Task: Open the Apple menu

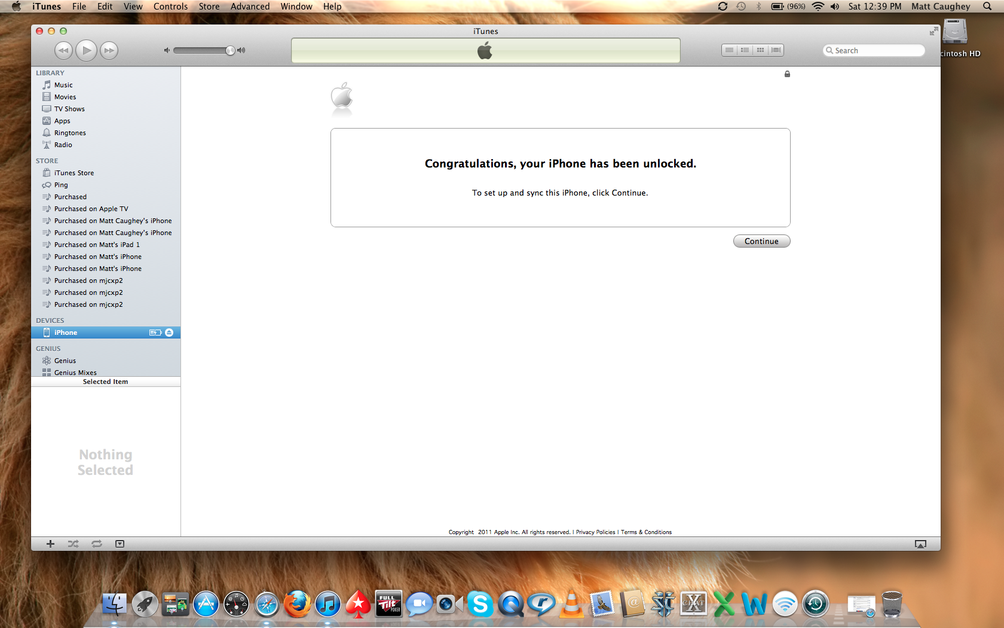Action: 16,7
